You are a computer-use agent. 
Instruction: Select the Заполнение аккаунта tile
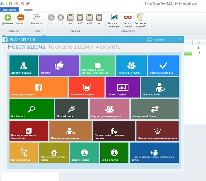[x=87, y=87]
